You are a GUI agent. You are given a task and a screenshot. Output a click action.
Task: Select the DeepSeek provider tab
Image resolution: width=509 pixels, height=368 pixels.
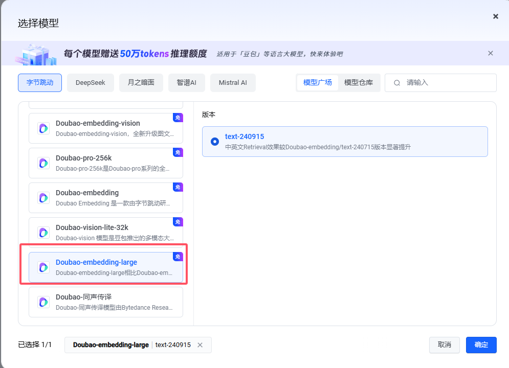pos(91,83)
